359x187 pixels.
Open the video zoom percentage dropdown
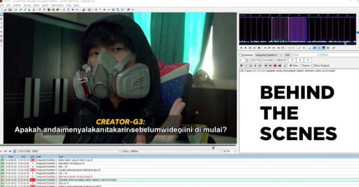click(229, 151)
